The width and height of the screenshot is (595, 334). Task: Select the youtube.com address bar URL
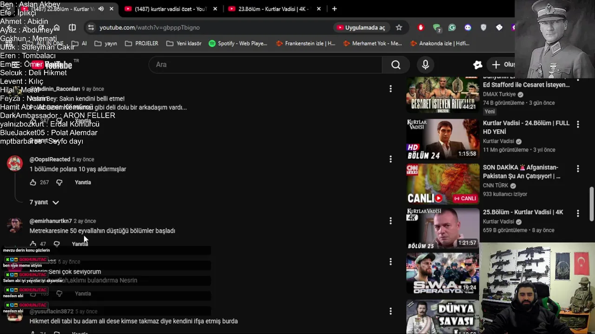click(x=149, y=27)
